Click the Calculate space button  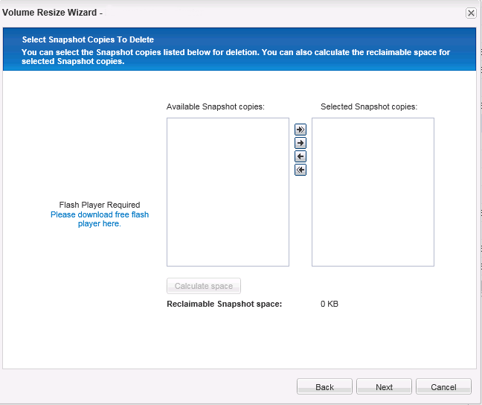204,286
